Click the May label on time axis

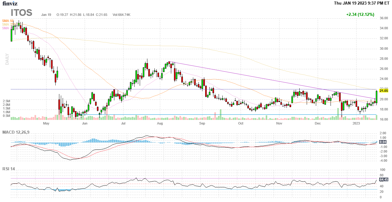point(46,124)
